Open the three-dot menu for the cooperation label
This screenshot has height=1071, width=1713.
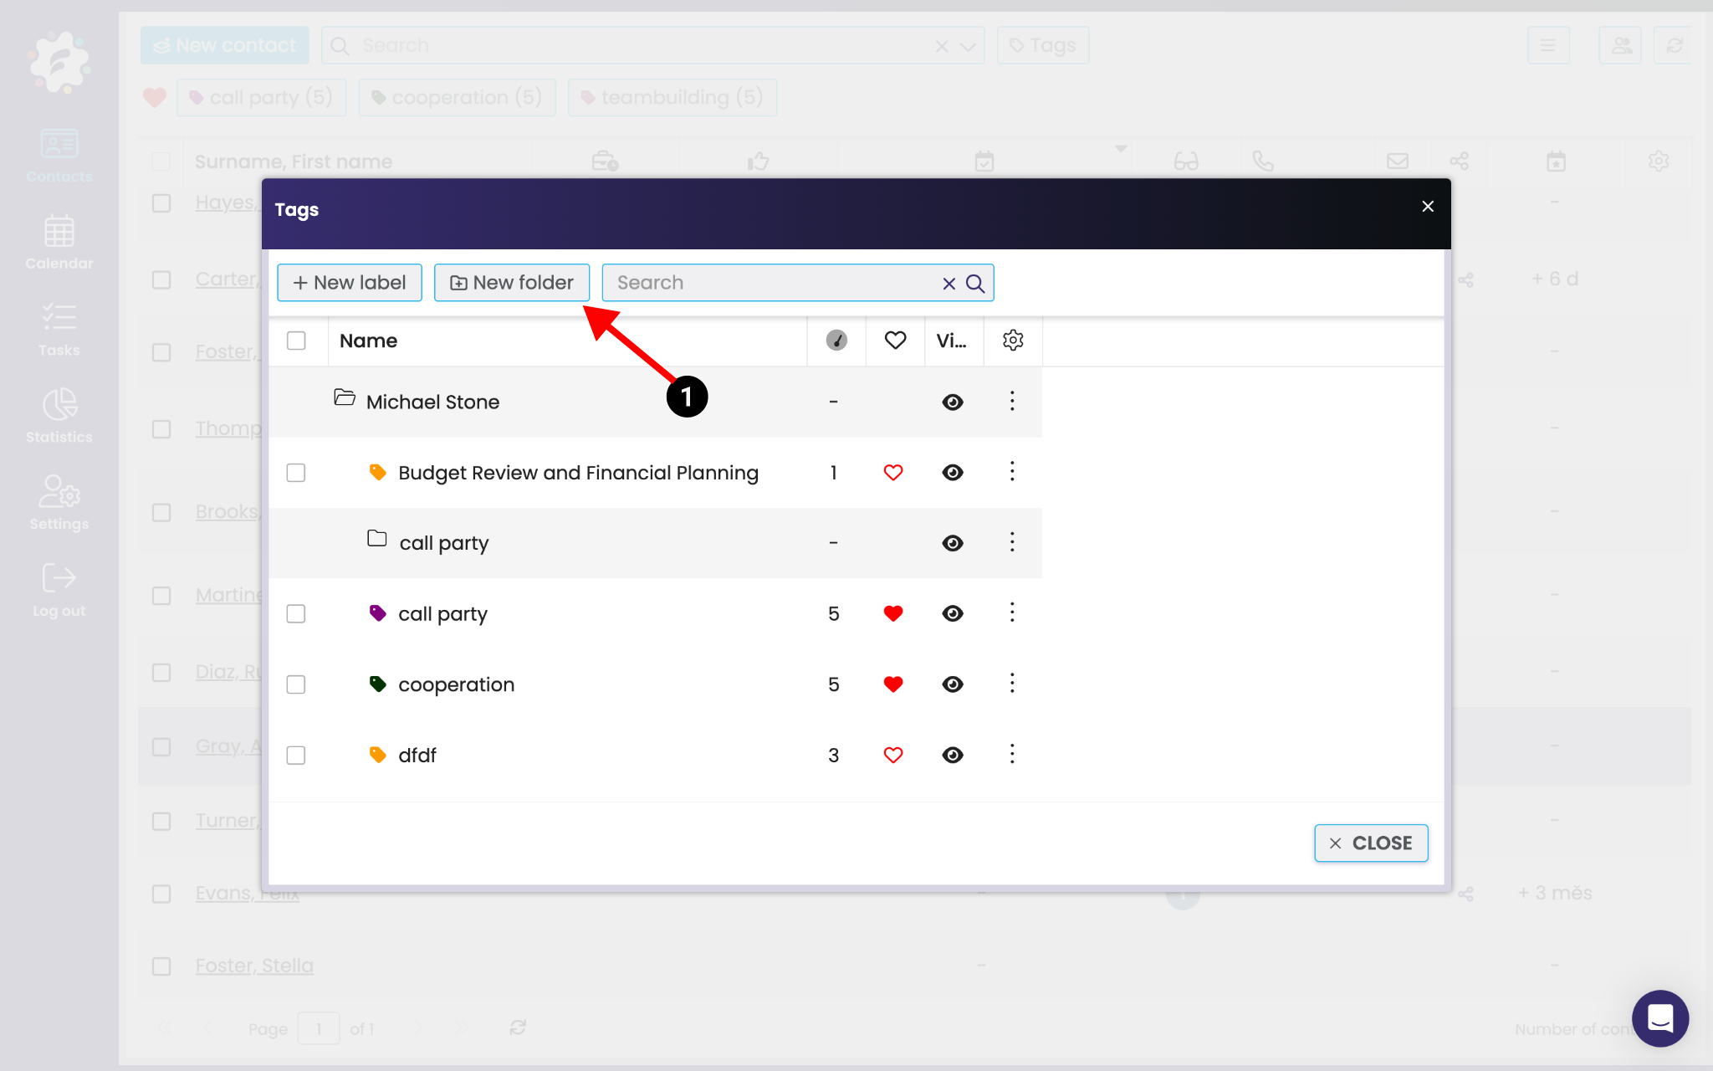pyautogui.click(x=1012, y=684)
